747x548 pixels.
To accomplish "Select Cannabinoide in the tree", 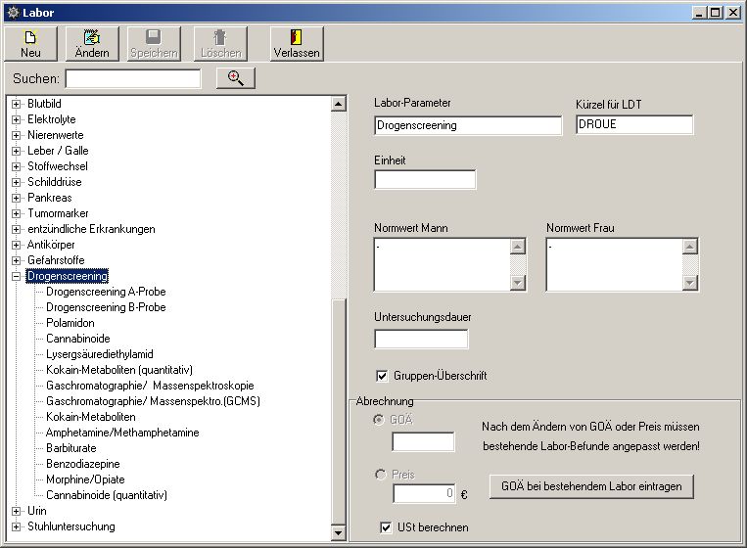I will click(x=77, y=339).
